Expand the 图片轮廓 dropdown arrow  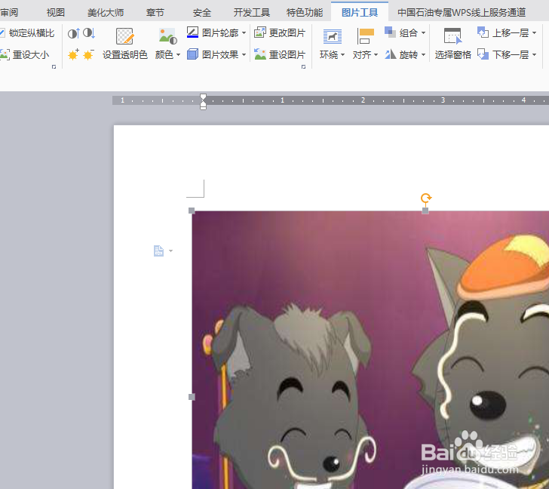[x=244, y=33]
